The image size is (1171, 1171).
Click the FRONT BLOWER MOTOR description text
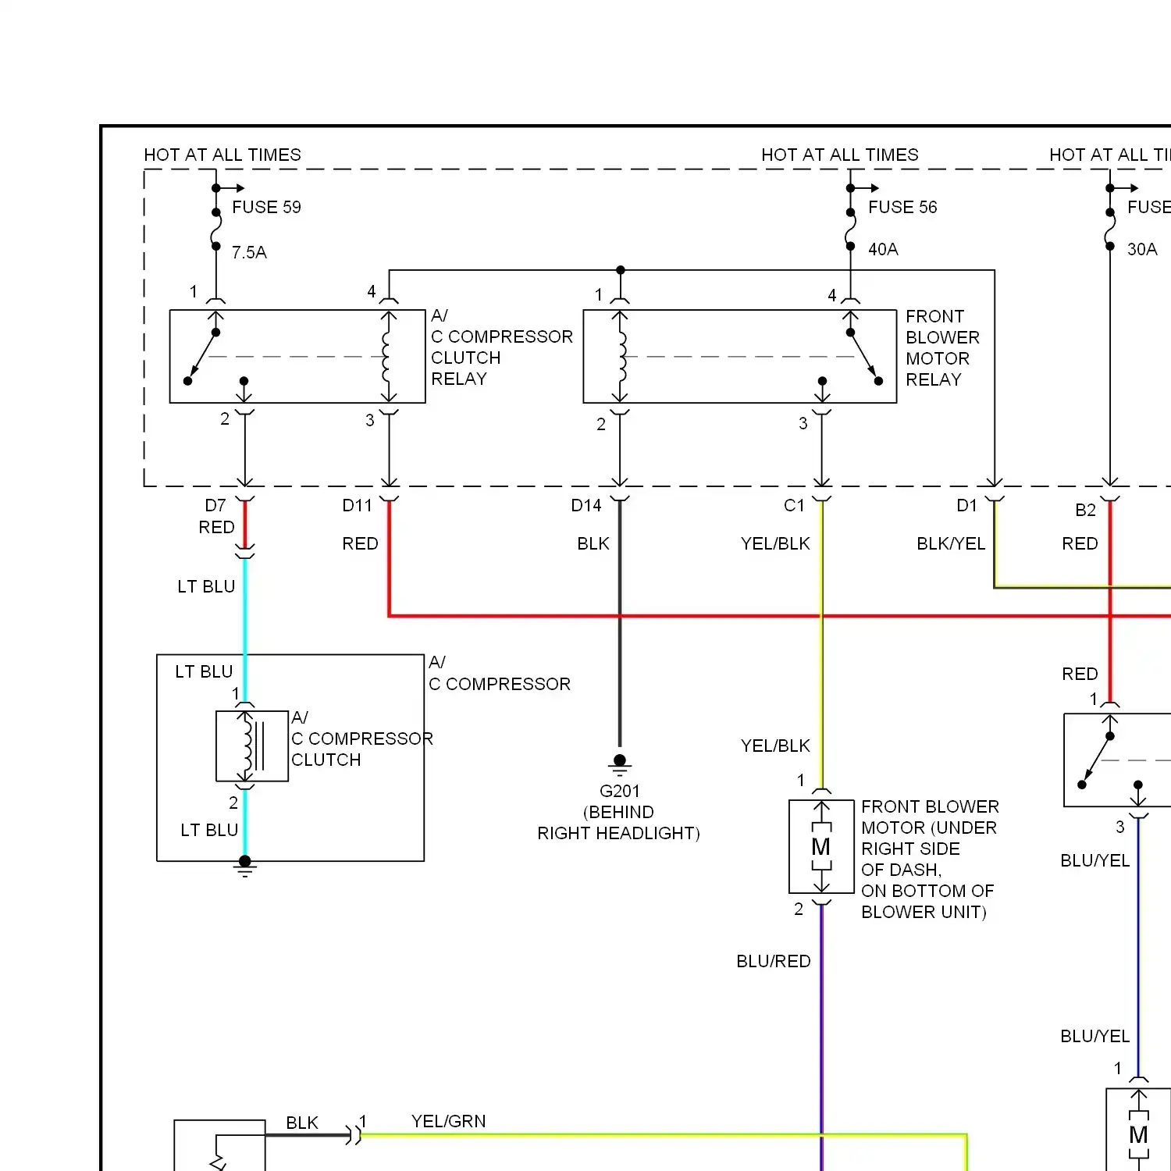point(930,859)
